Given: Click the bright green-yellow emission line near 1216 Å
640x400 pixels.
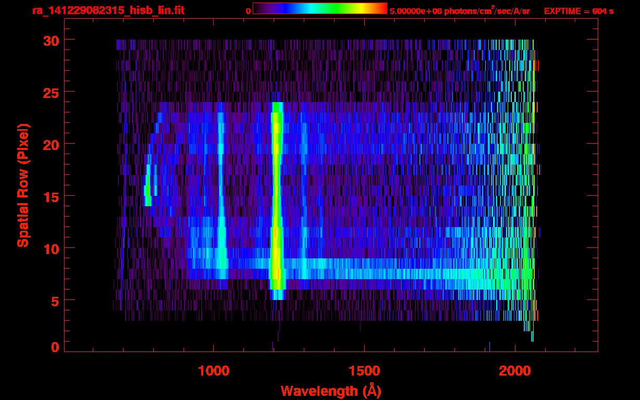Looking at the screenshot, I should pos(277,201).
